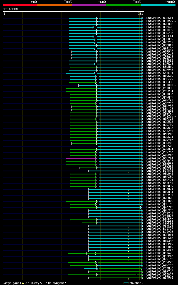Image resolution: width=178 pixels, height=285 pixels.
Task: Open hit UniRef100_B9HYS8
Action: (x=160, y=106)
